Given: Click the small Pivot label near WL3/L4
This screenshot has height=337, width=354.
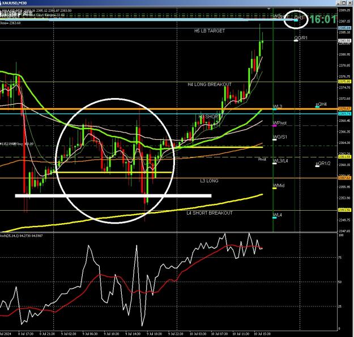Looking at the screenshot, I should [262, 159].
